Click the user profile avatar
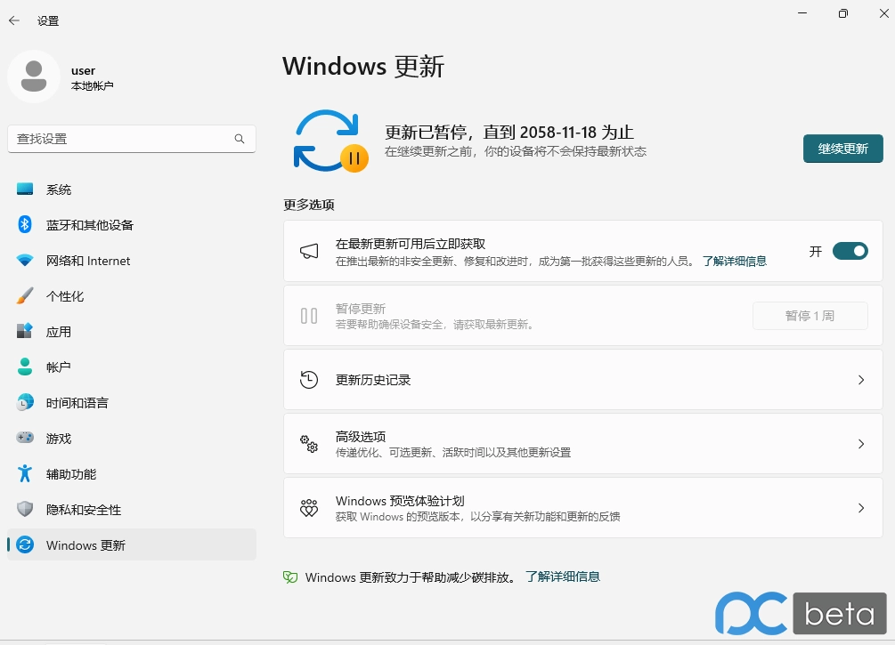895x645 pixels. [34, 77]
